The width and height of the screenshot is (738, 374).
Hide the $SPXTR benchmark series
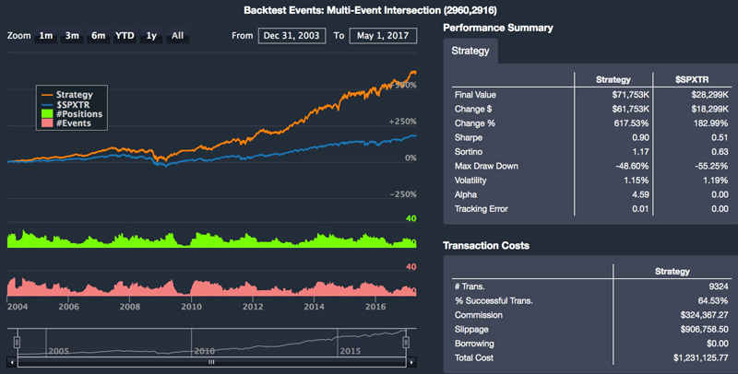tap(74, 104)
